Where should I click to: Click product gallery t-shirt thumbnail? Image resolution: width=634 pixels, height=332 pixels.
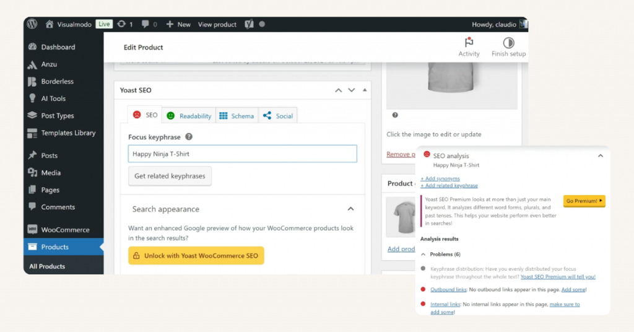401,217
